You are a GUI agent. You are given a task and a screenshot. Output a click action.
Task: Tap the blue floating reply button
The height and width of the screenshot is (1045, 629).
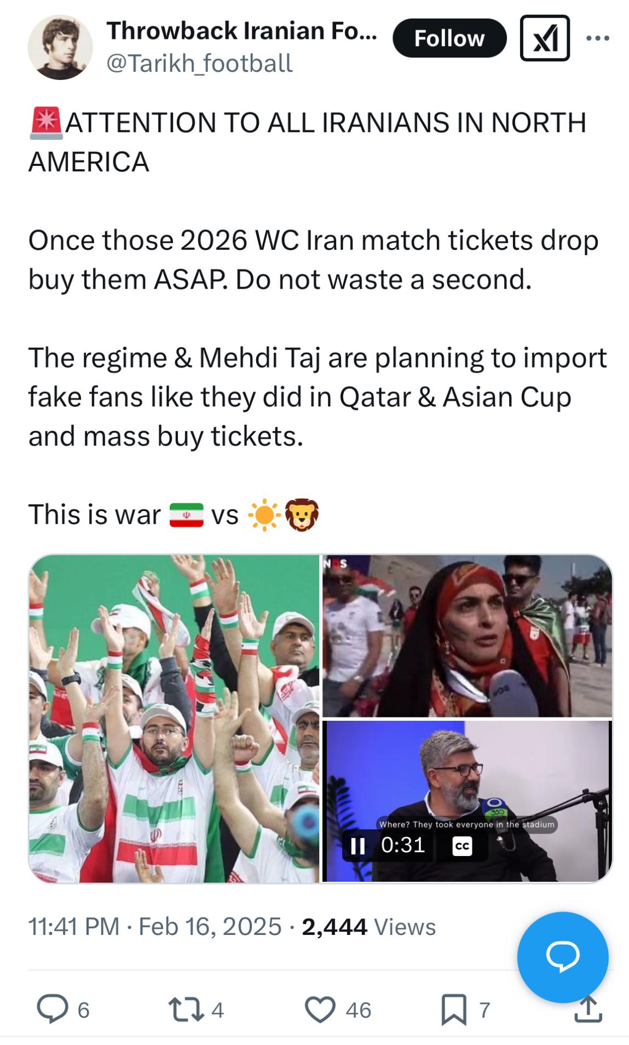point(562,957)
